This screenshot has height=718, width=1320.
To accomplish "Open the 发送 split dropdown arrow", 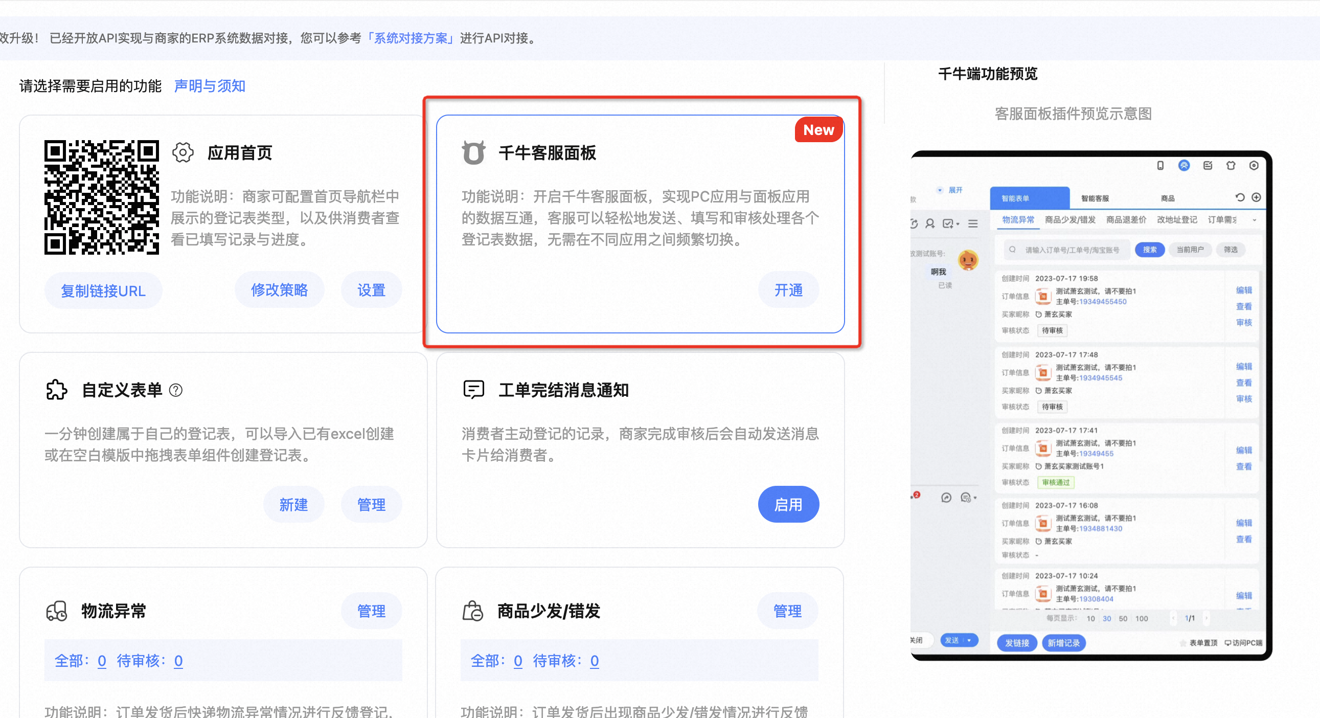I will pos(969,640).
